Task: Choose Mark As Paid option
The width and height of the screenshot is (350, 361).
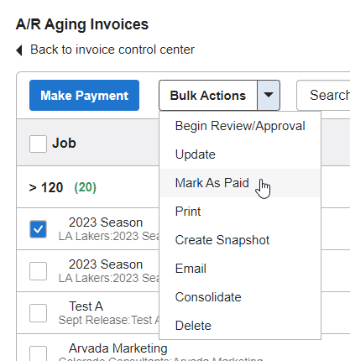Action: point(240,183)
